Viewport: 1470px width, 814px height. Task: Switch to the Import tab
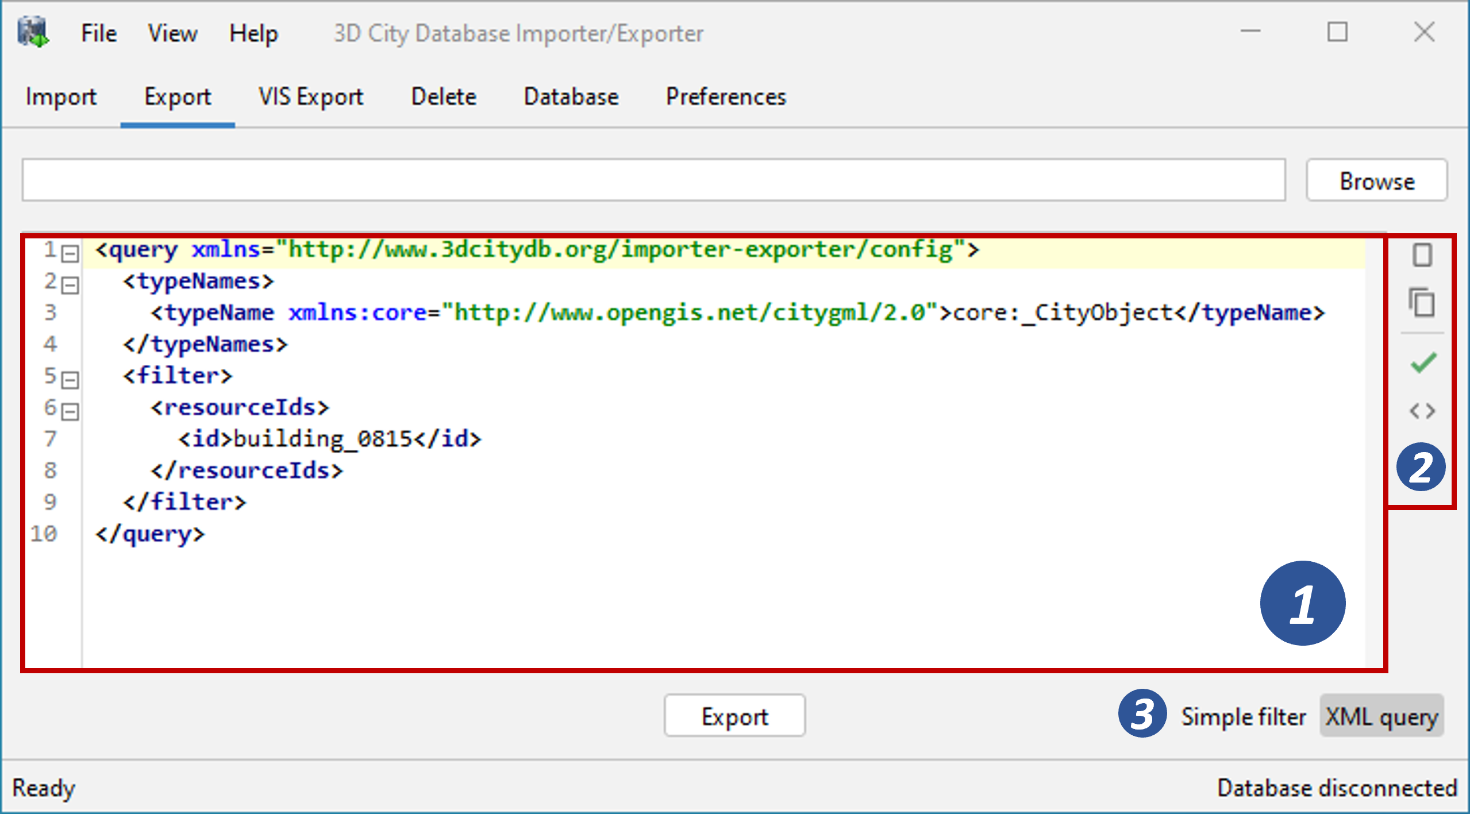coord(61,97)
